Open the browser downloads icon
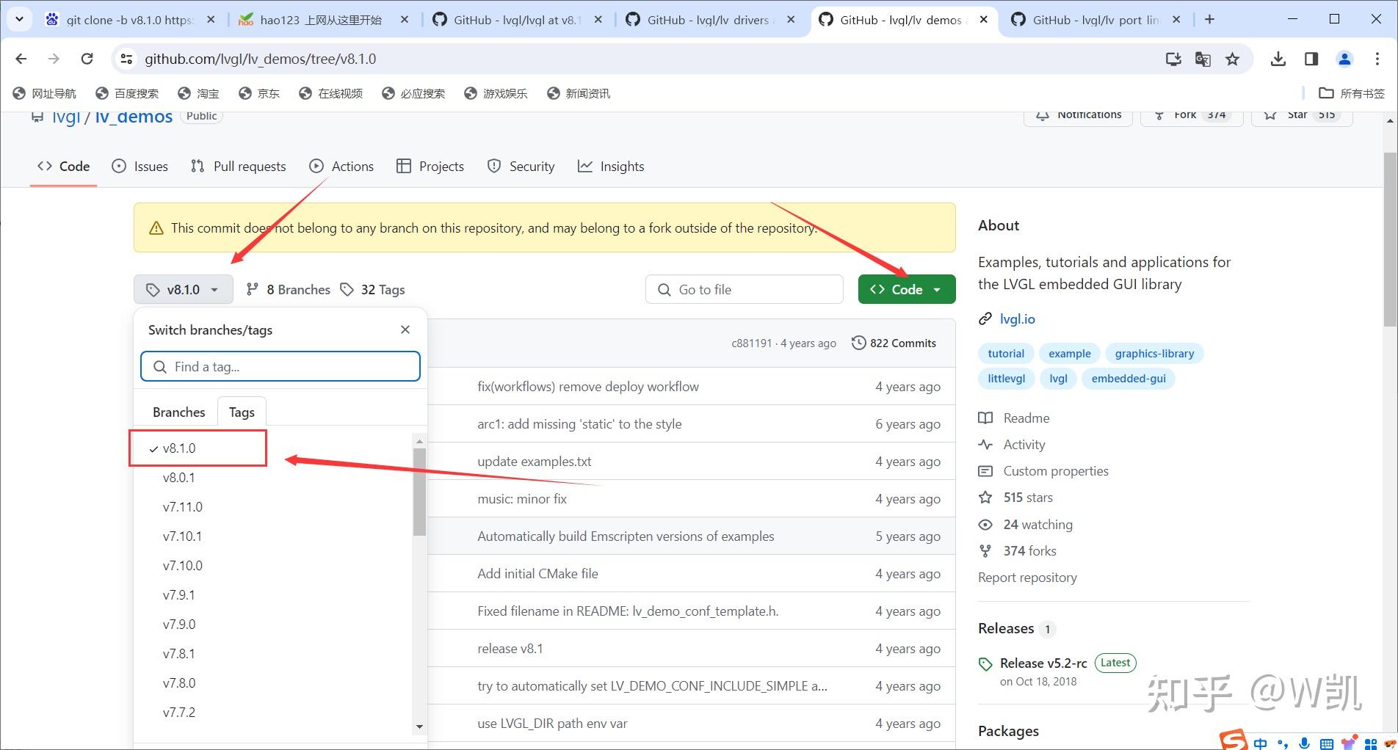The height and width of the screenshot is (750, 1398). [1278, 59]
